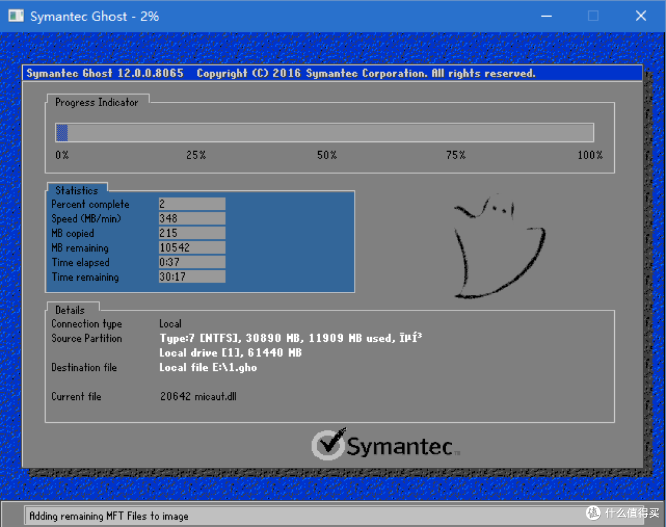This screenshot has height=527, width=666.
Task: Click the Destination file label
Action: pos(84,367)
